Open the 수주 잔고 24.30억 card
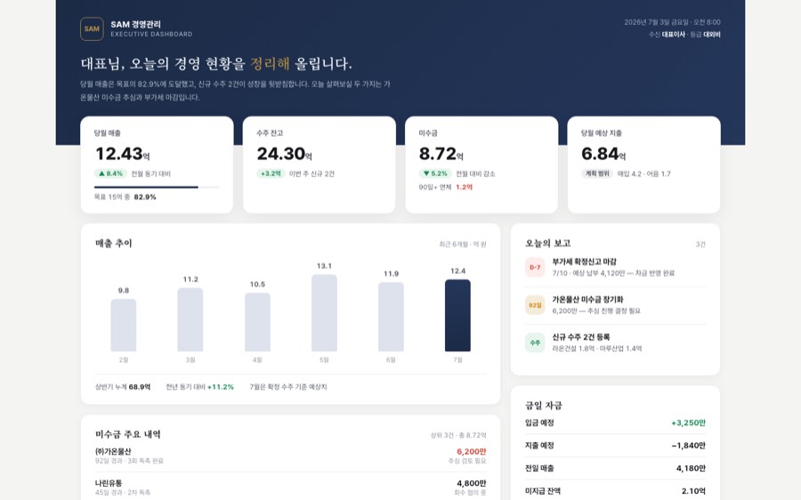The height and width of the screenshot is (500, 801). [320, 165]
